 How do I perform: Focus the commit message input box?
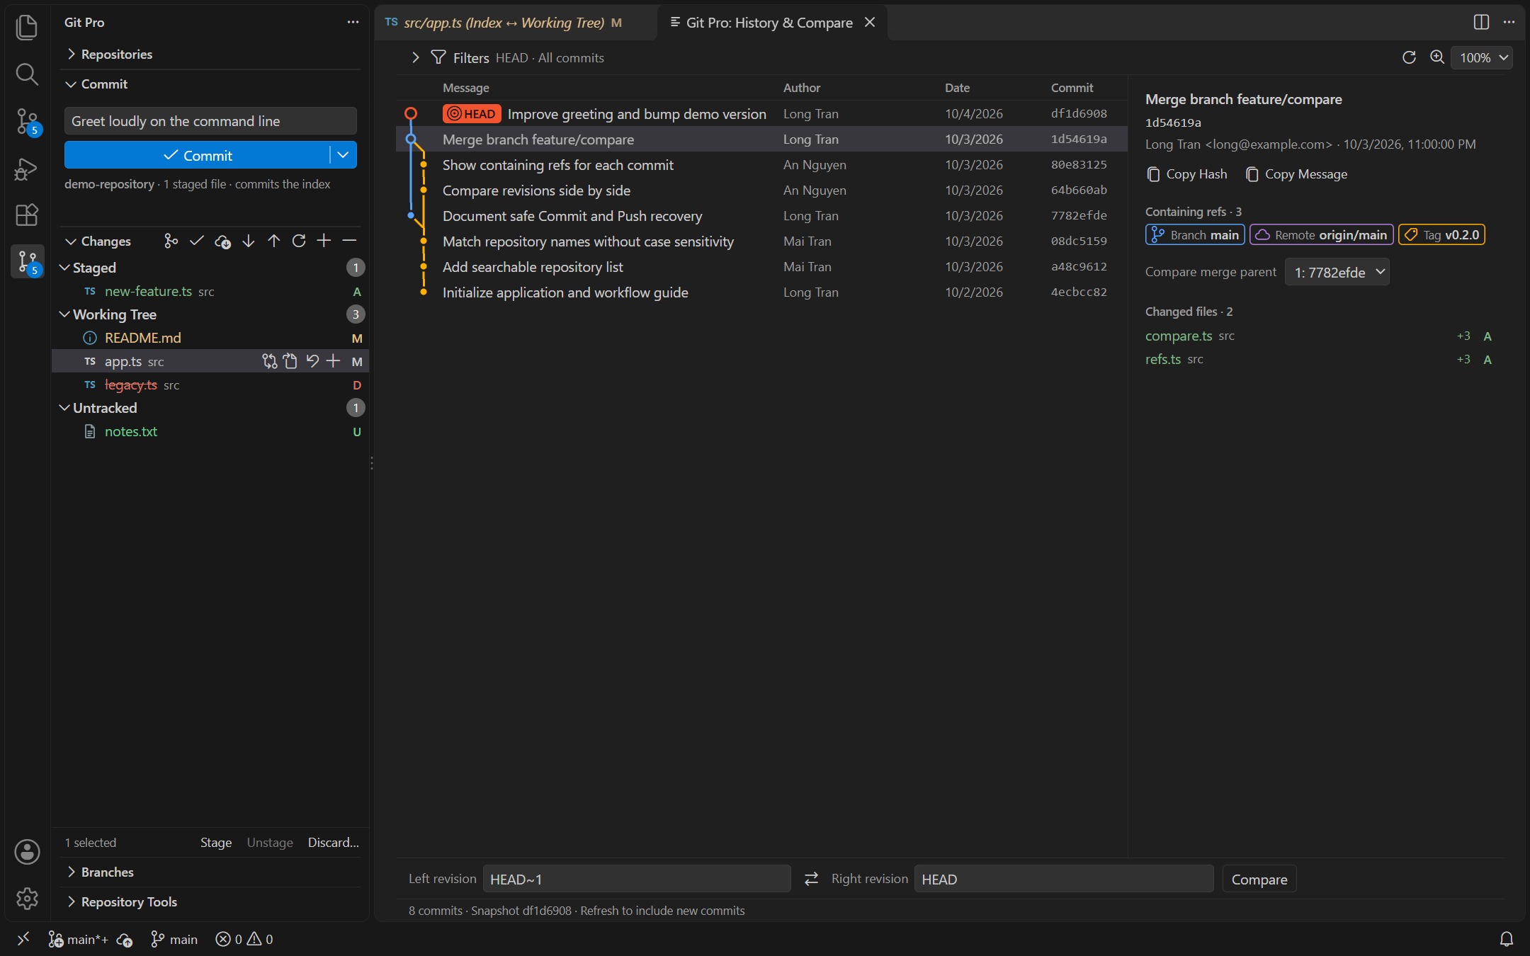[x=210, y=121]
